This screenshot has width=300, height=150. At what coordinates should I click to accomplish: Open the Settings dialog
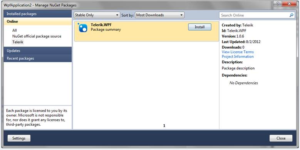19,138
